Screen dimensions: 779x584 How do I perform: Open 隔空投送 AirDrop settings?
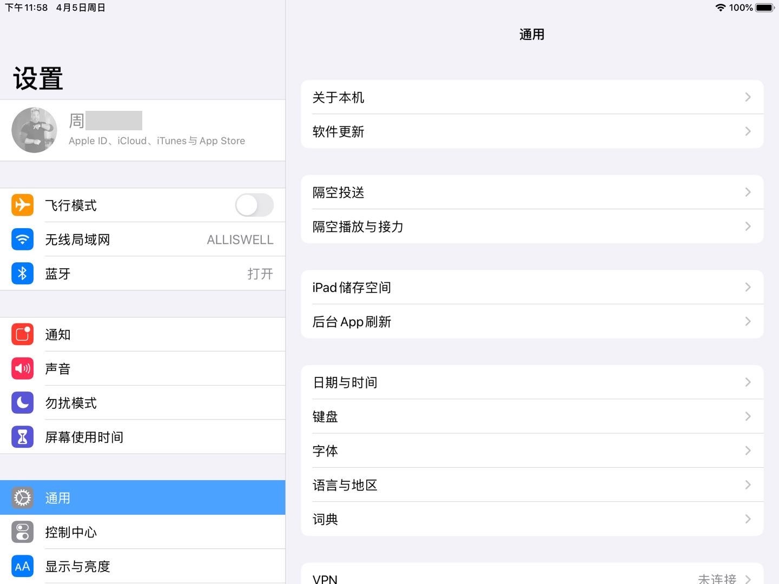point(531,193)
